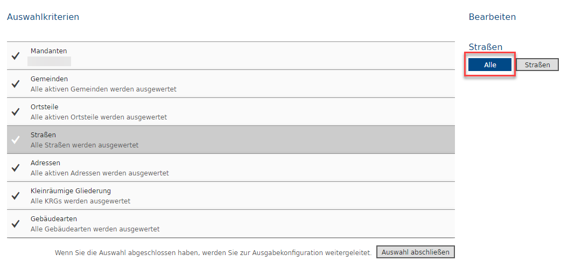This screenshot has height=261, width=561.
Task: Click the Bearbeiten panel heading
Action: [492, 17]
